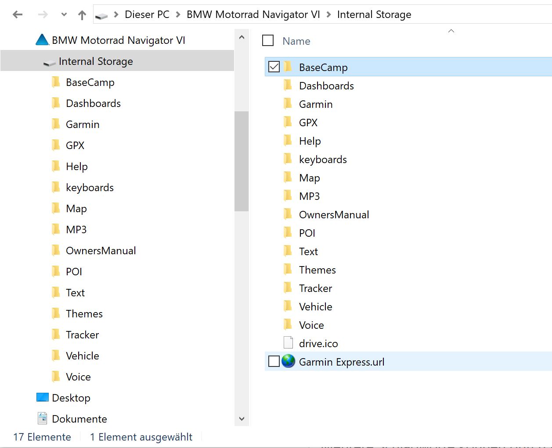Click Dieser PC in the breadcrumb path
Viewport: 552px width, 448px height.
click(147, 15)
